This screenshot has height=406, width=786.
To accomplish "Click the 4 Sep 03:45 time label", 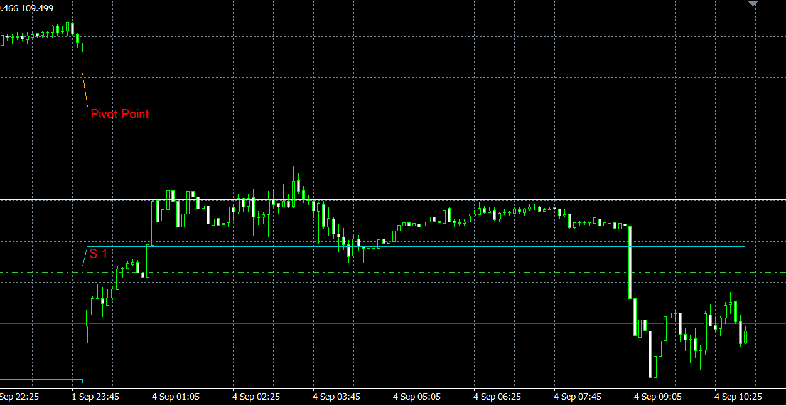I will point(336,397).
